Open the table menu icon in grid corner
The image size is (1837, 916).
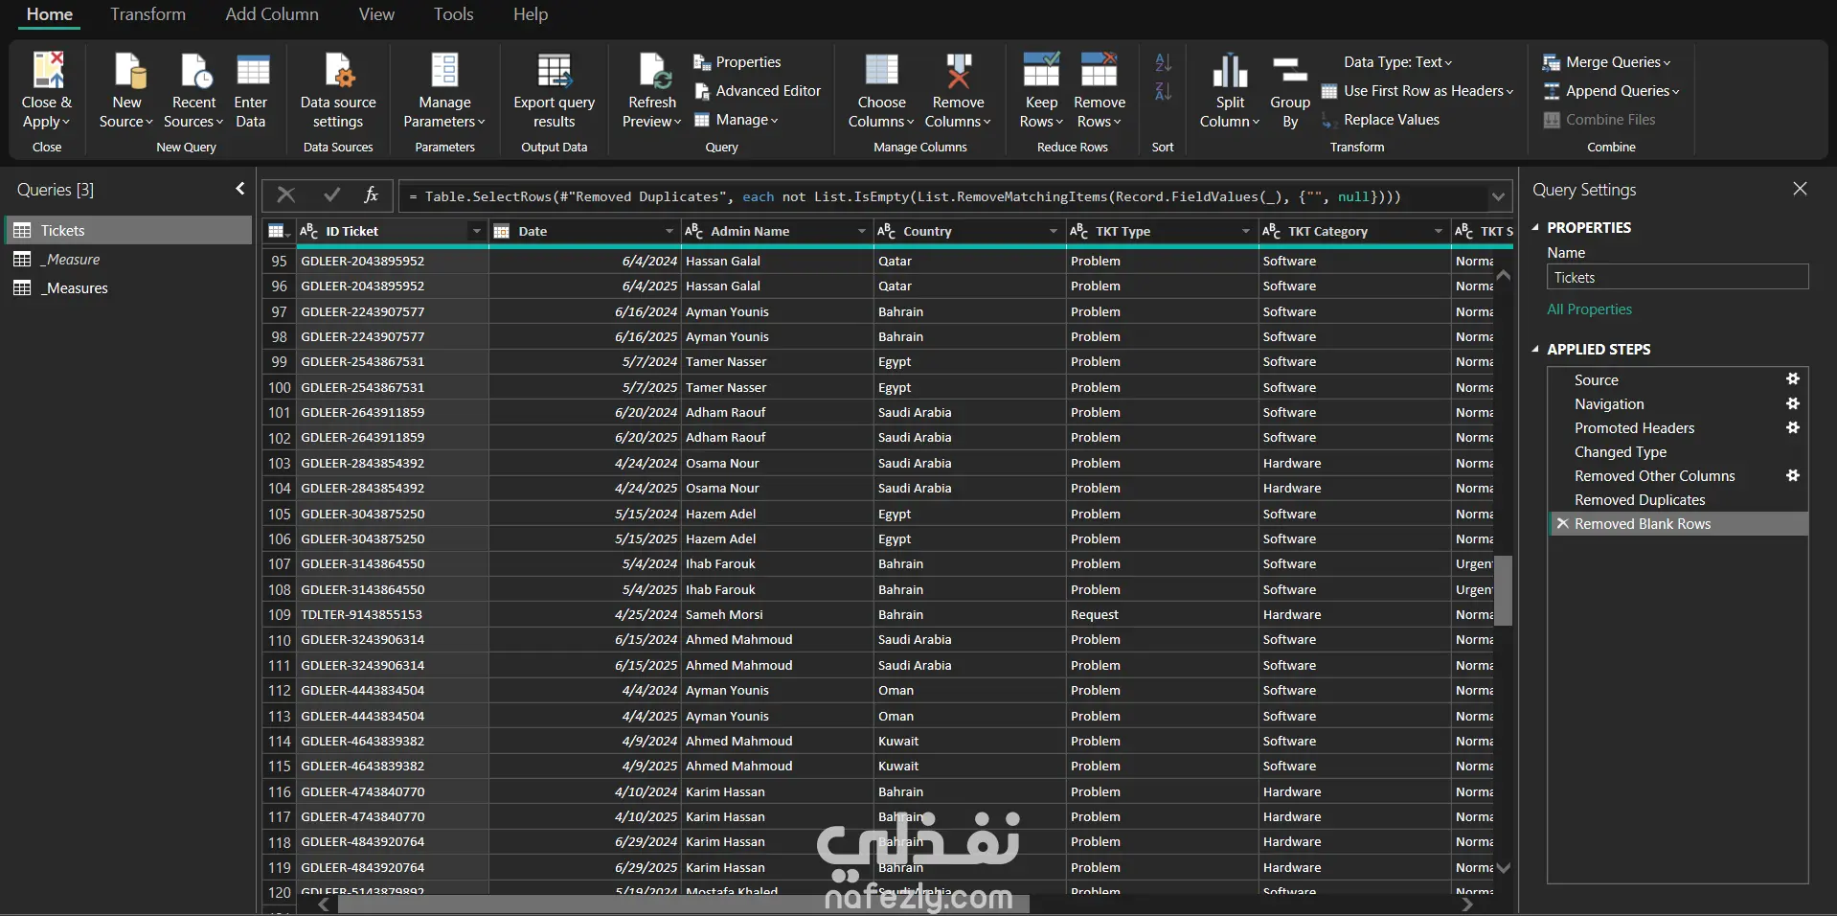click(280, 231)
